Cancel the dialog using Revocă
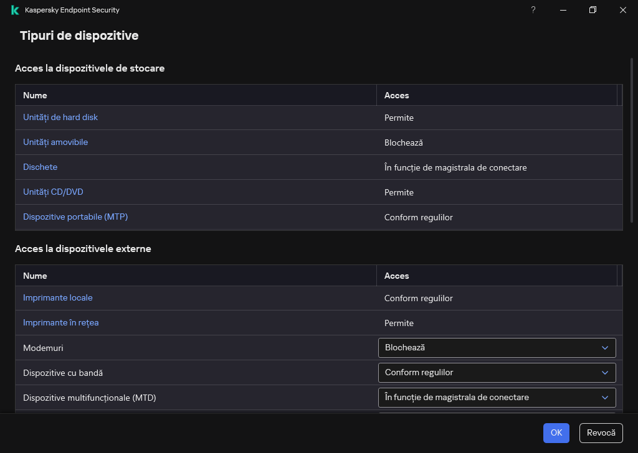 (x=601, y=432)
